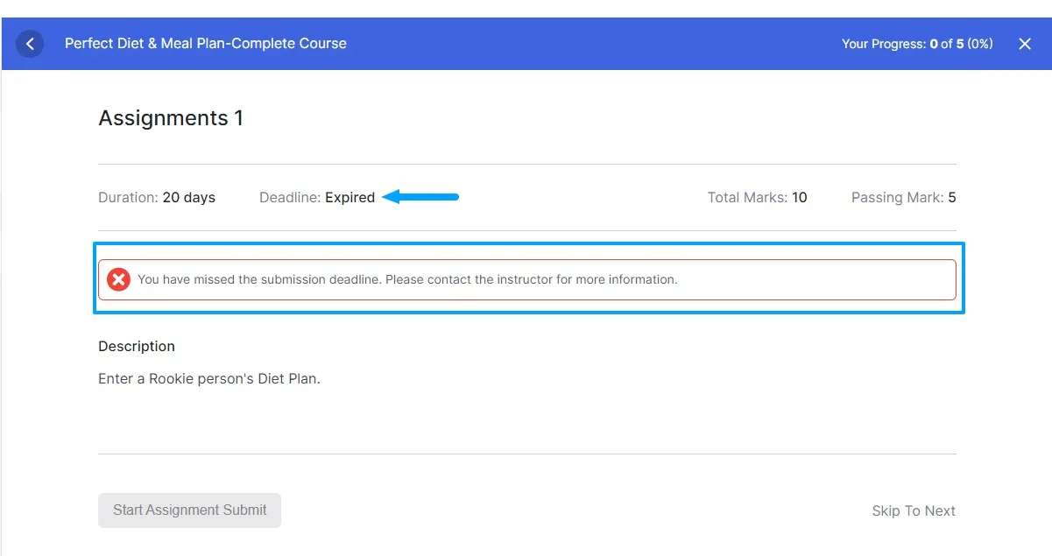The height and width of the screenshot is (556, 1052).
Task: Click the Start Assignment Submit button
Action: click(x=188, y=510)
